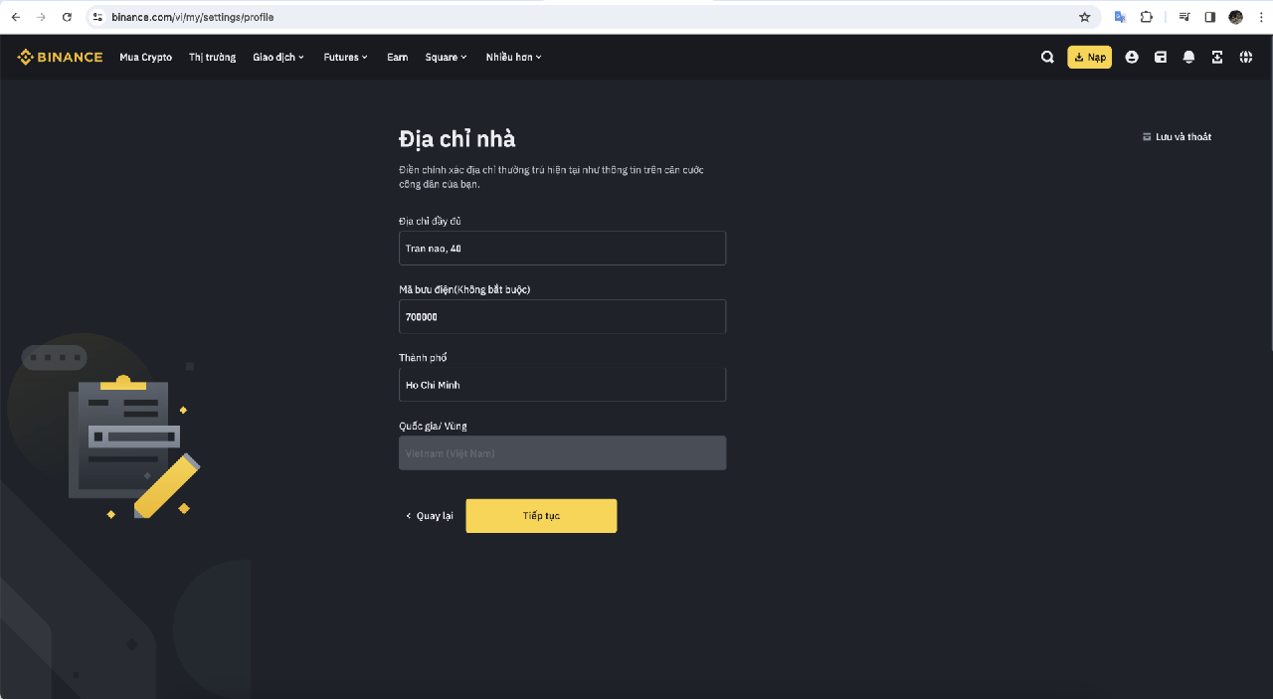This screenshot has width=1273, height=699.
Task: Open the Thị trường menu item
Action: (x=212, y=58)
